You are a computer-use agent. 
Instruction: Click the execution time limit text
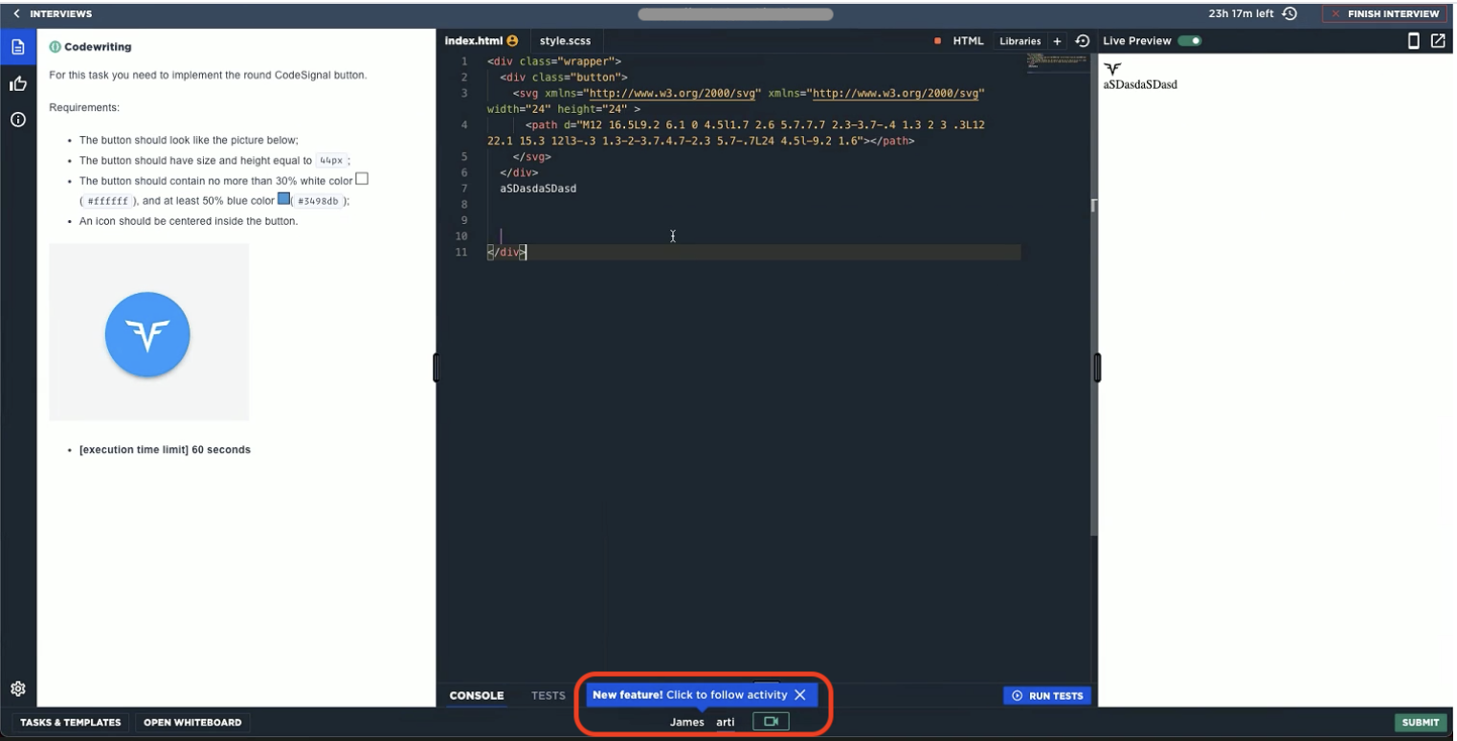point(165,449)
